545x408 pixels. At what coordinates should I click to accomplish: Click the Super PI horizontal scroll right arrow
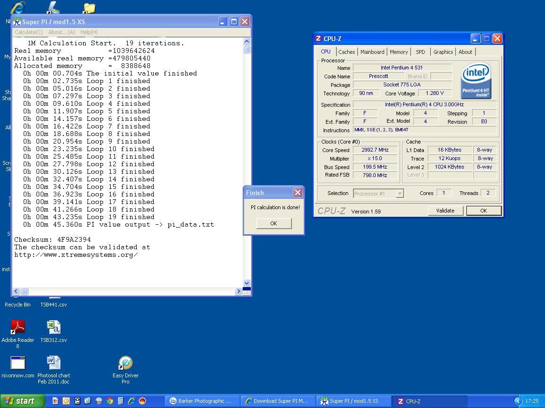pyautogui.click(x=238, y=291)
